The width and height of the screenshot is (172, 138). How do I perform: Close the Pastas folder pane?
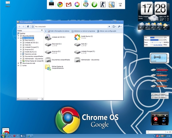(42, 30)
